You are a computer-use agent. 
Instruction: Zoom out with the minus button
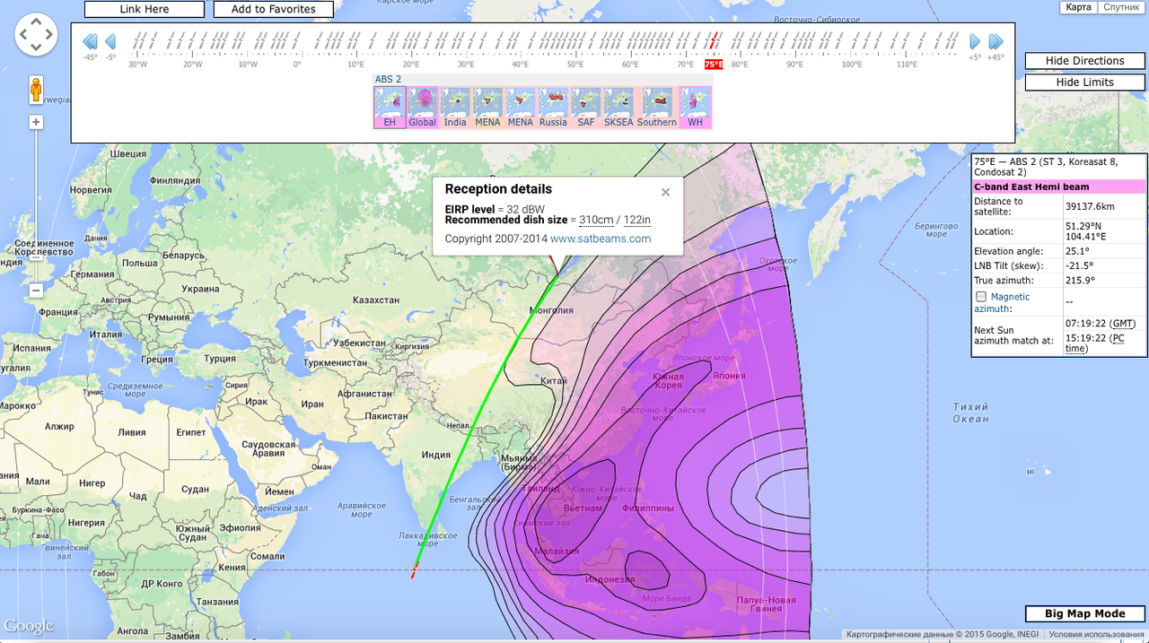click(x=36, y=291)
